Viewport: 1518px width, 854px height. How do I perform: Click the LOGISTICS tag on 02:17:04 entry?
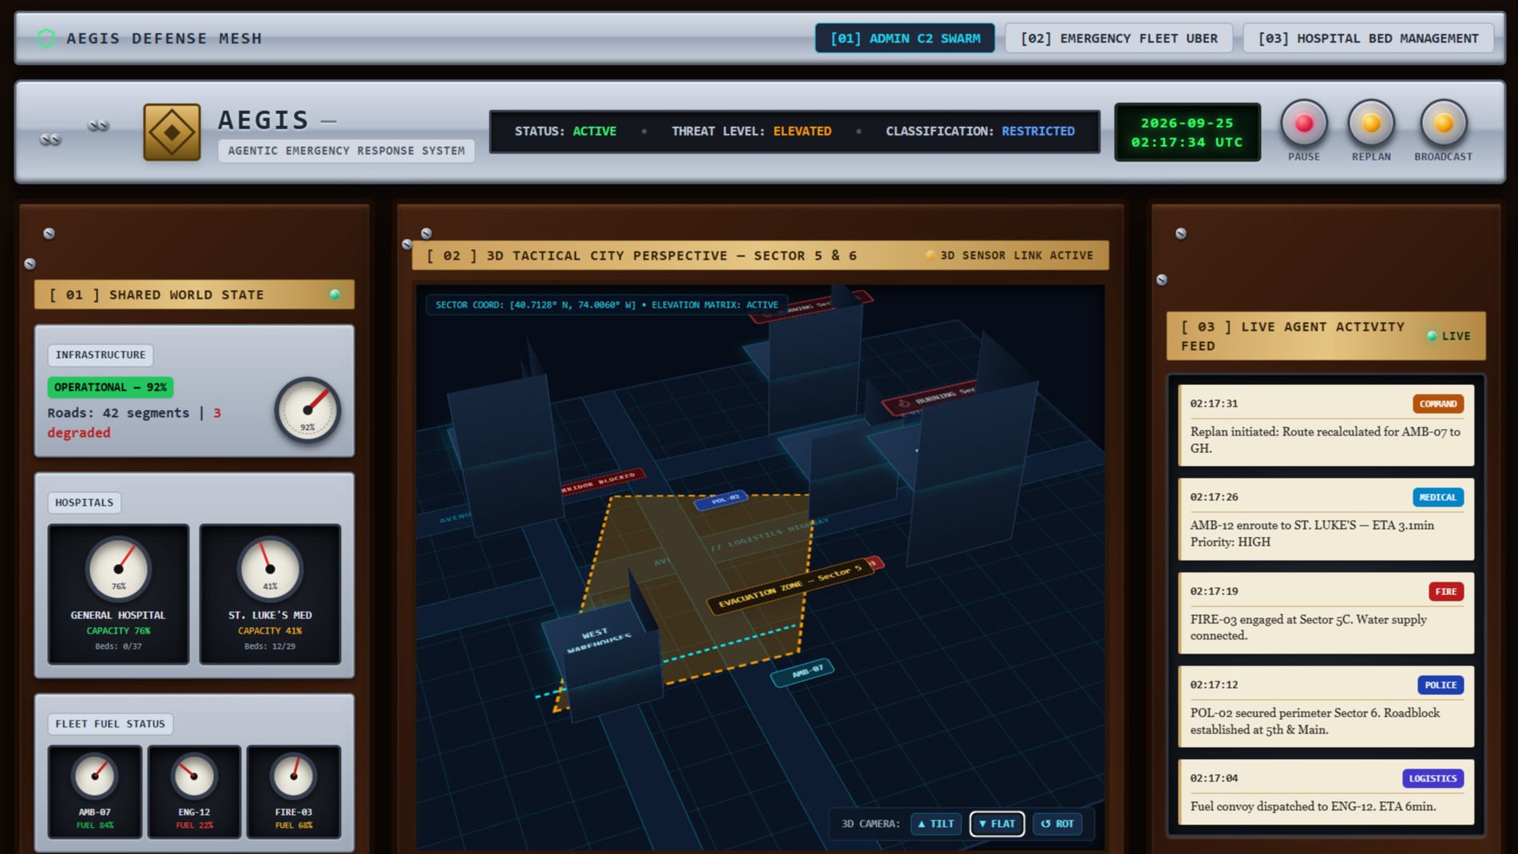[1433, 779]
